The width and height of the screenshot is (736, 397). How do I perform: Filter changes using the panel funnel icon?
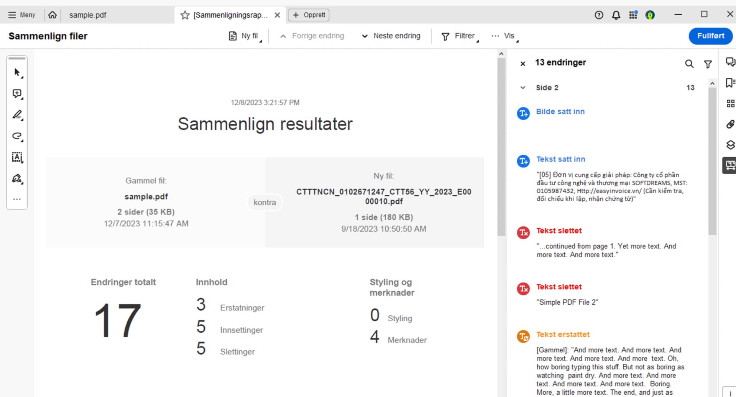tap(708, 64)
